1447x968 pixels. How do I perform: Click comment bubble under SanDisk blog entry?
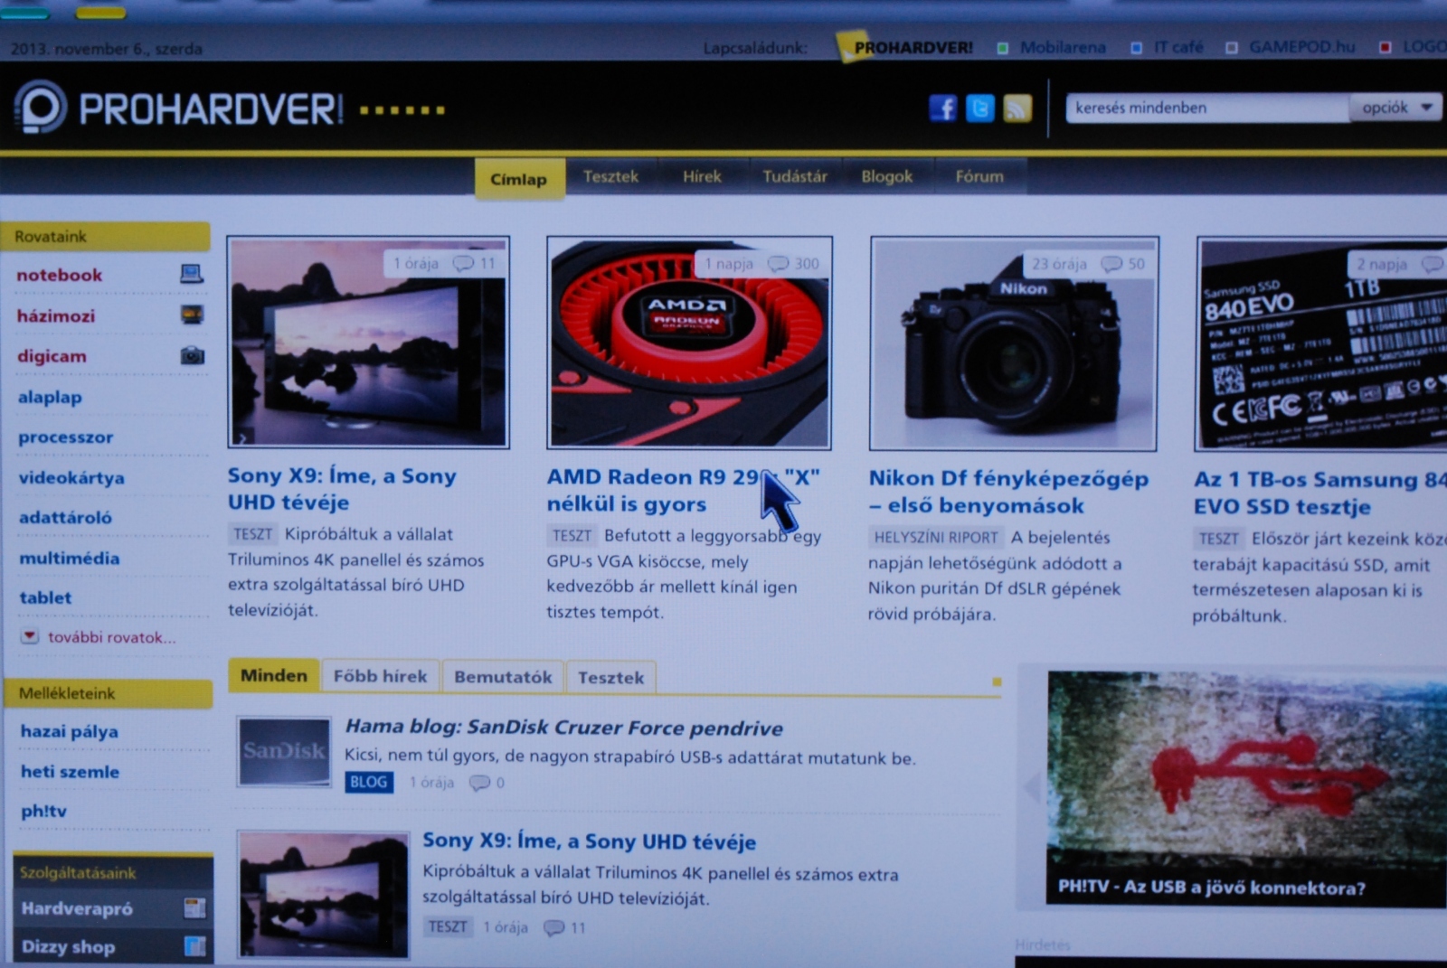(x=479, y=783)
